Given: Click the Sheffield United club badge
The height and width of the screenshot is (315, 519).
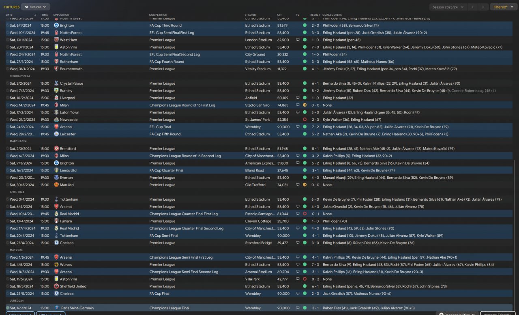Looking at the screenshot, I should [x=56, y=286].
